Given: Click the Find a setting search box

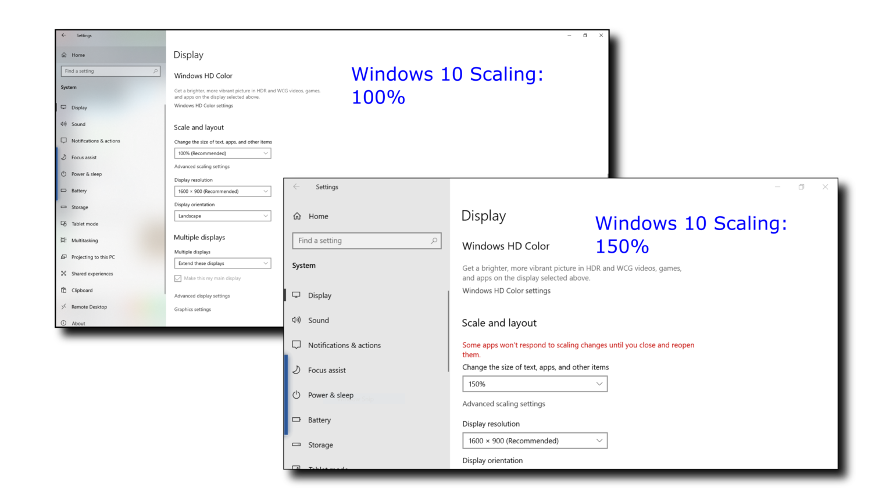Looking at the screenshot, I should tap(366, 240).
